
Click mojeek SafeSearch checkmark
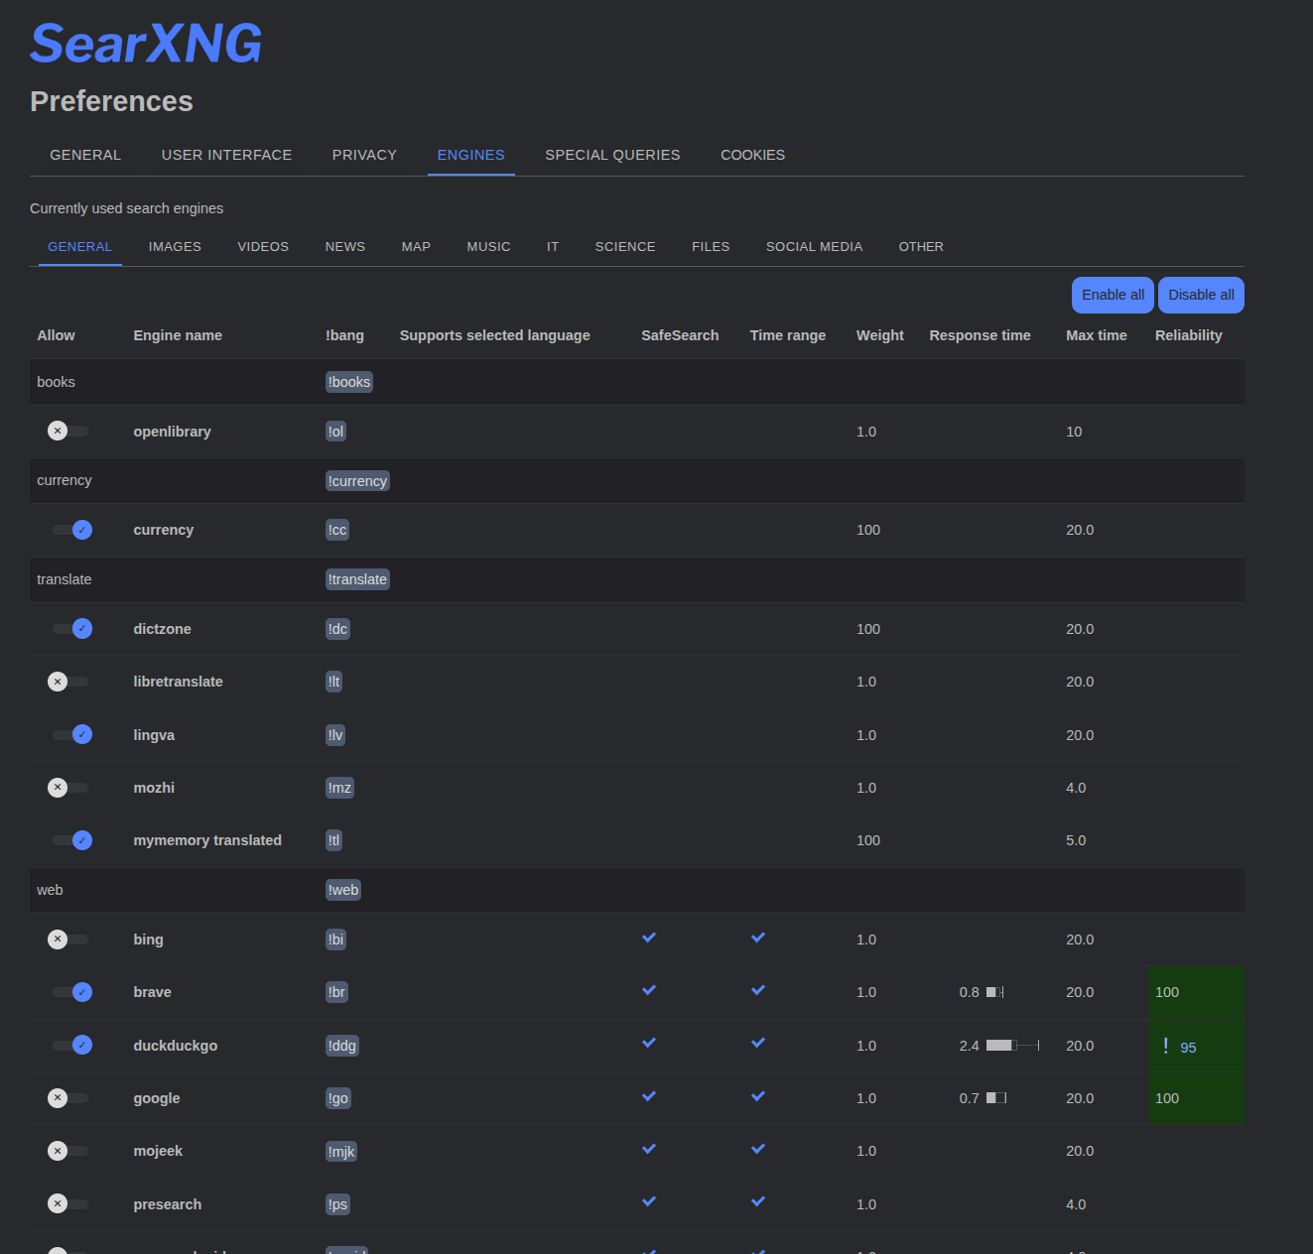point(649,1149)
